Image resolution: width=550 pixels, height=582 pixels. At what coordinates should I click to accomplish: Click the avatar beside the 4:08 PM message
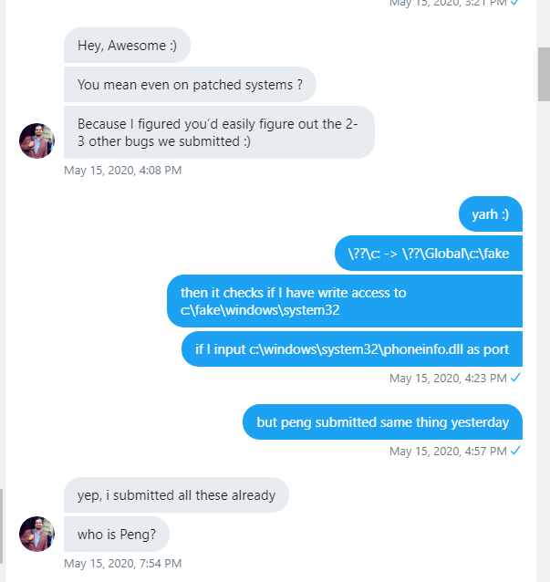point(36,140)
